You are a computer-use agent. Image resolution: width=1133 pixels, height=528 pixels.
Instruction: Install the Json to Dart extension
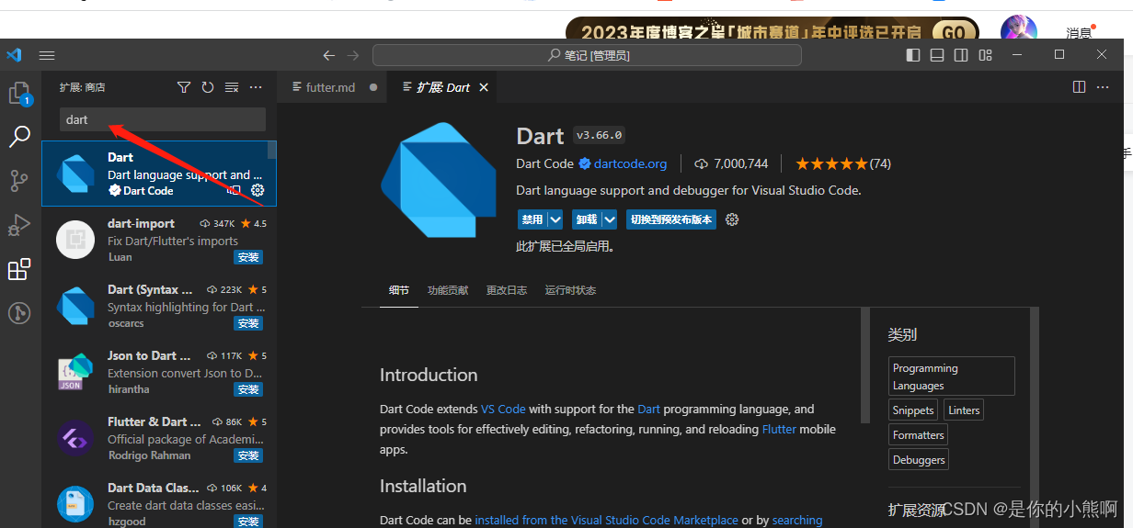pos(248,389)
